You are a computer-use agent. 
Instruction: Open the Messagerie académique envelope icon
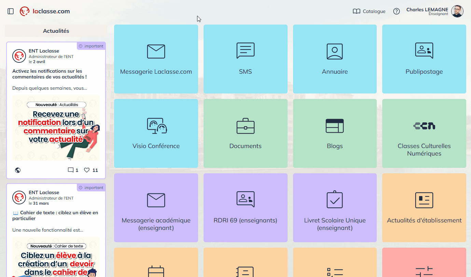156,200
